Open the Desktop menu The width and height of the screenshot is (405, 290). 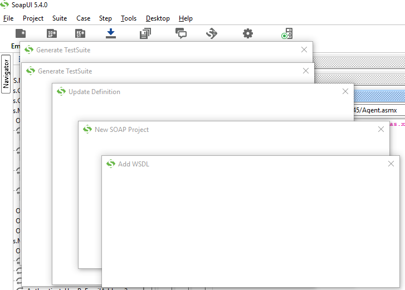[x=158, y=18]
